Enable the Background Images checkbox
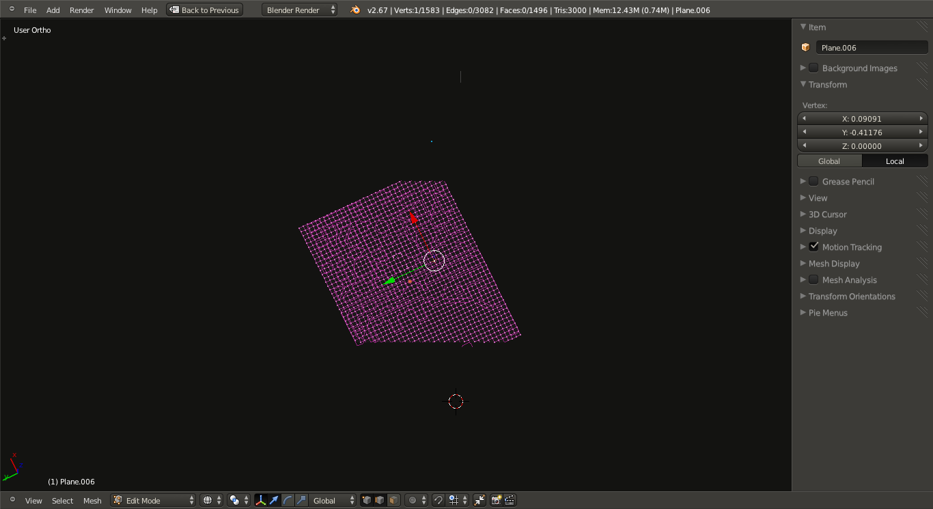Screen dimensions: 933x509 [813, 68]
